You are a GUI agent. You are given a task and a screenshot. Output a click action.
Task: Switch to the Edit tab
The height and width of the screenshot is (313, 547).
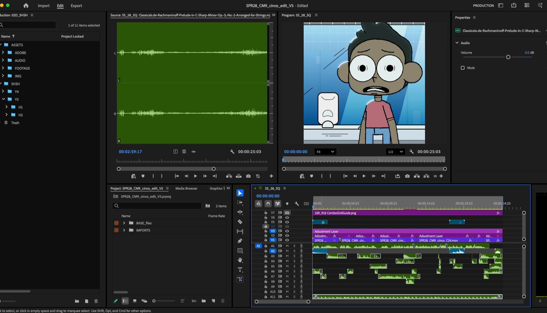(x=60, y=6)
